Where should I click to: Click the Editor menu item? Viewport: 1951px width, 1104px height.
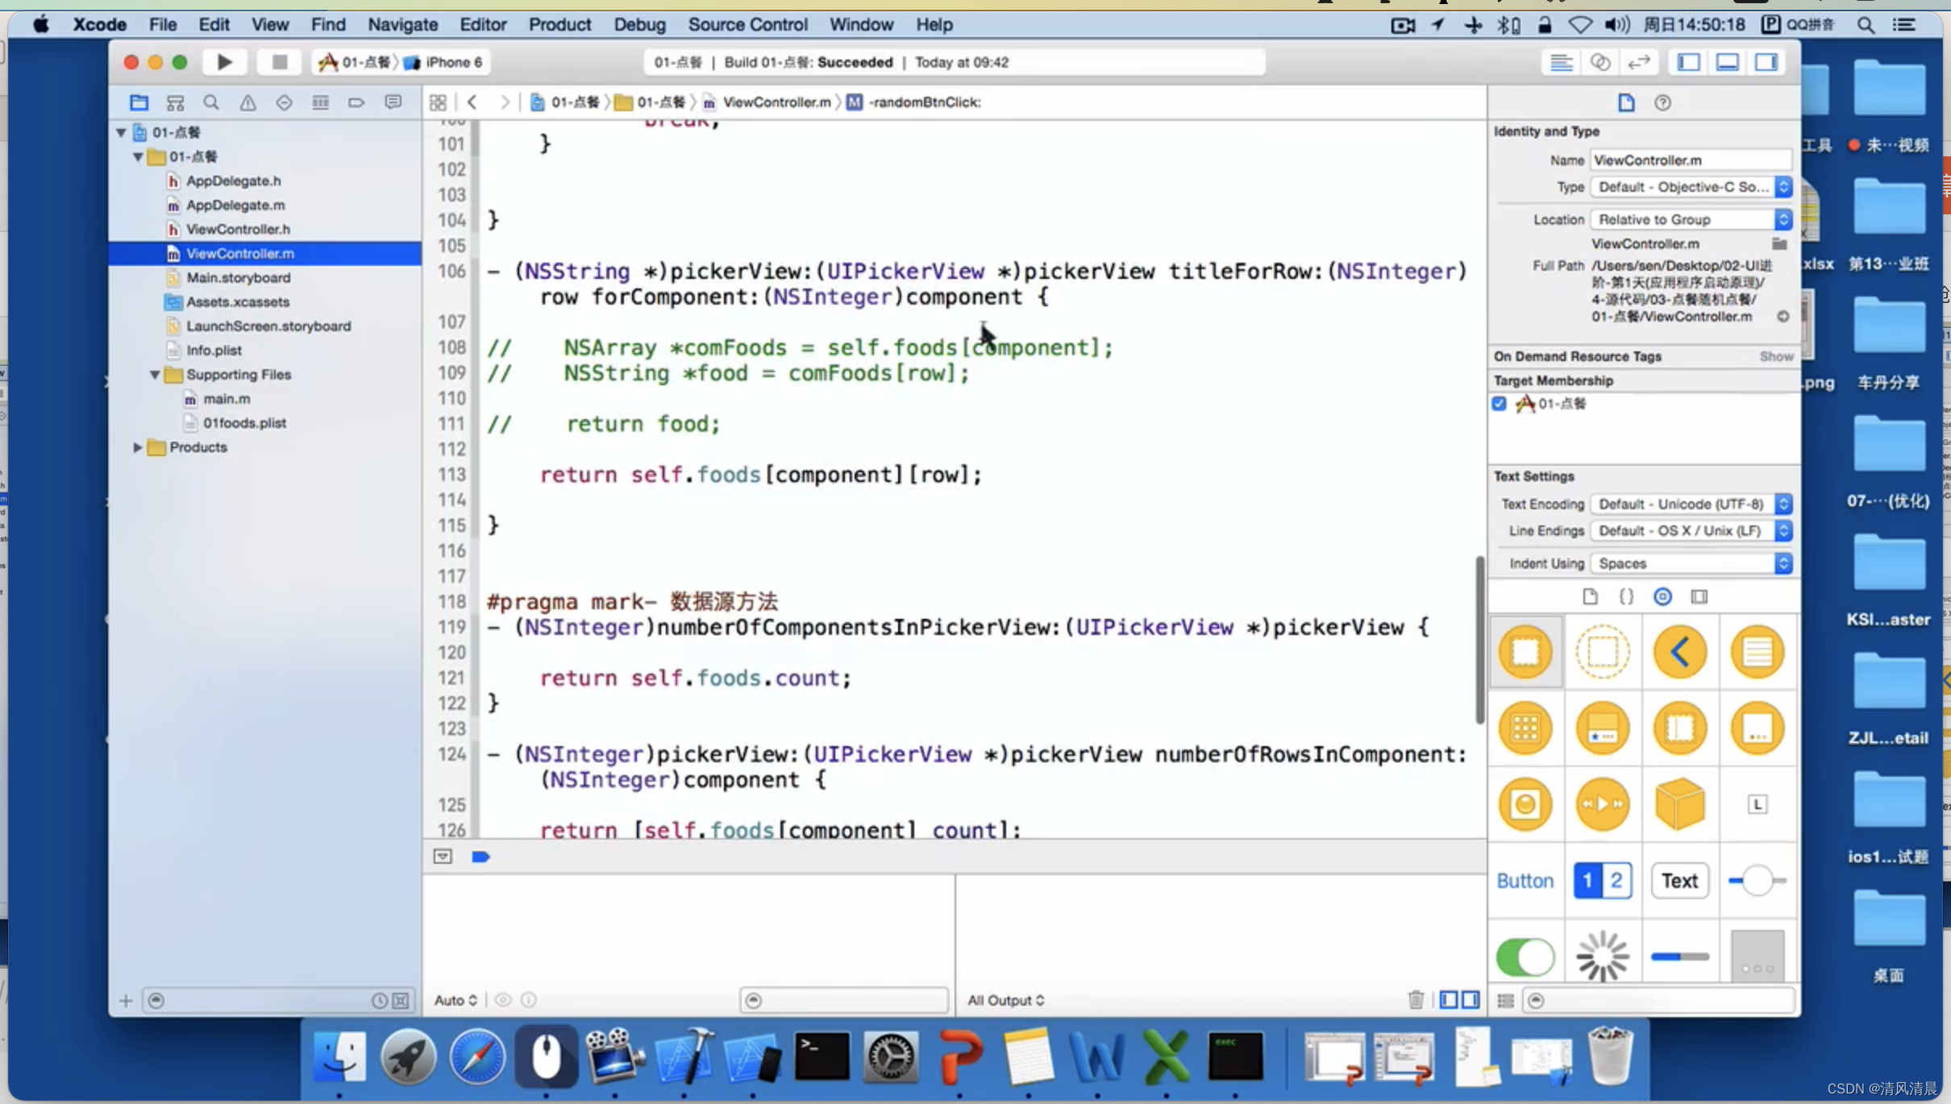pyautogui.click(x=481, y=24)
